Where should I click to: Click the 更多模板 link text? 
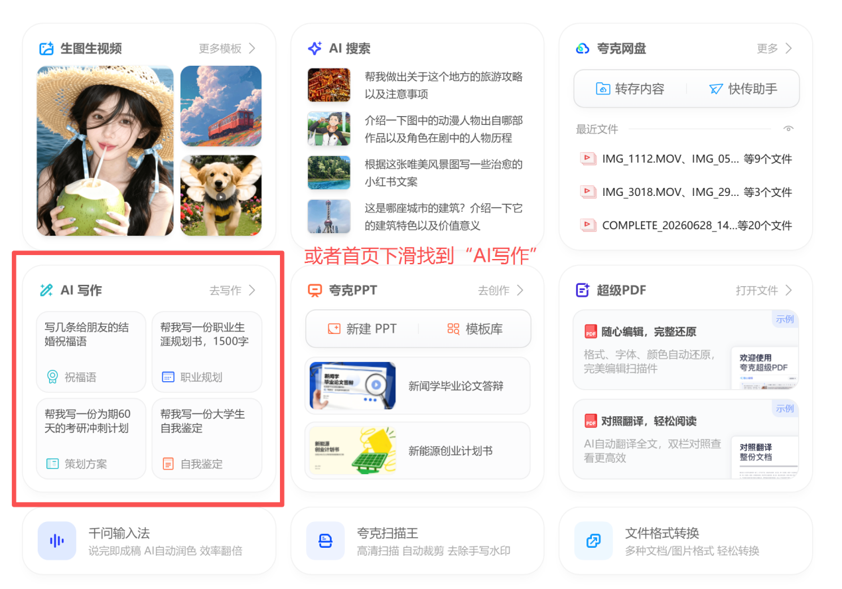[220, 48]
